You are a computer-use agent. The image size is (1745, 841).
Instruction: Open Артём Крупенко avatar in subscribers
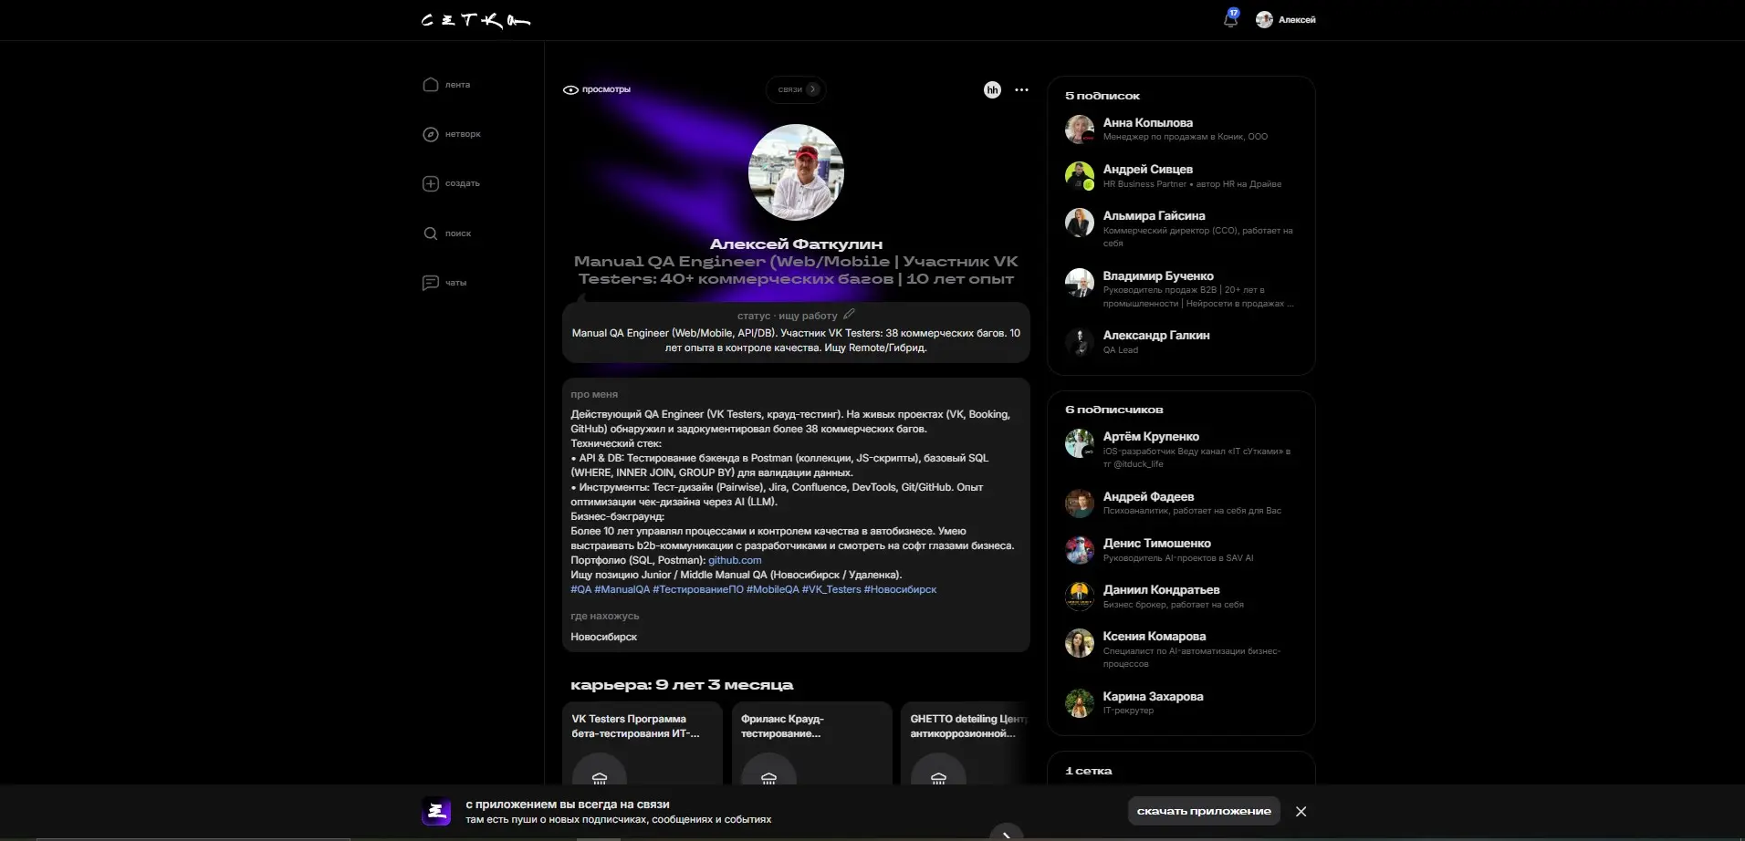click(x=1080, y=443)
